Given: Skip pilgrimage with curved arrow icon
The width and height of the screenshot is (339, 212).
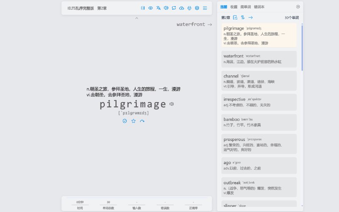Looking at the screenshot, I should pos(142,121).
